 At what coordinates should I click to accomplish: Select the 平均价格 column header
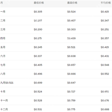(x=106, y=3)
